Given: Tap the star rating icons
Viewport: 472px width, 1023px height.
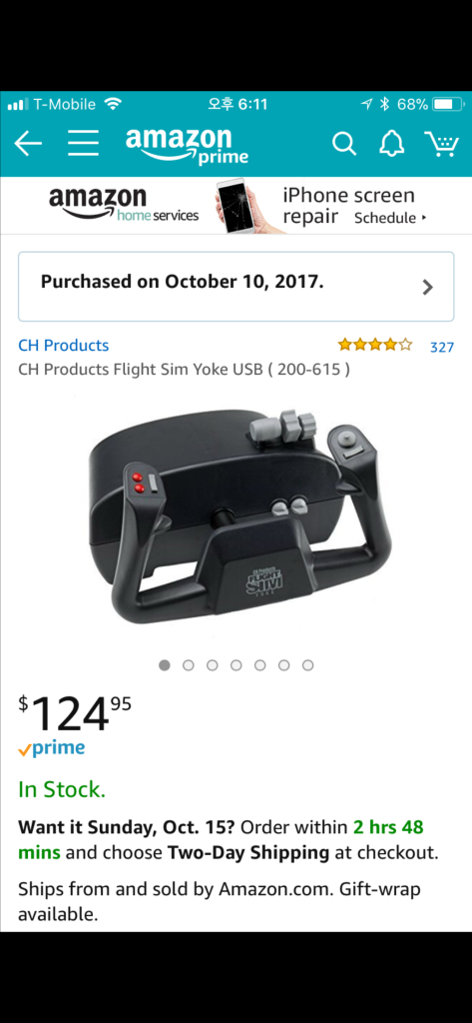Looking at the screenshot, I should (375, 345).
